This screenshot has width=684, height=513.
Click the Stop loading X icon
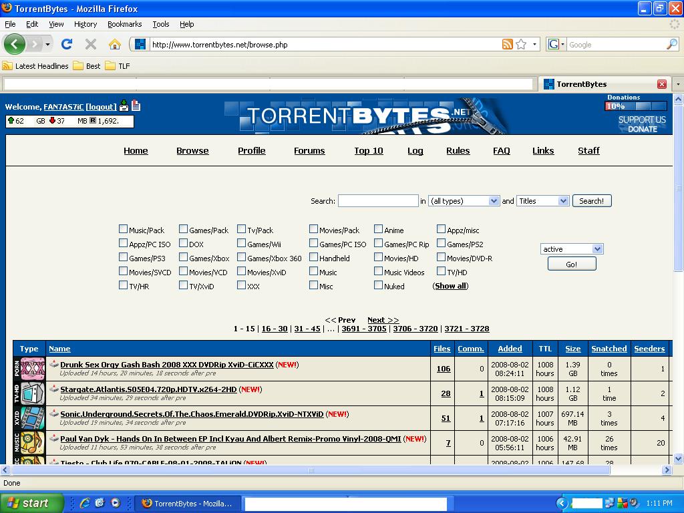[91, 44]
